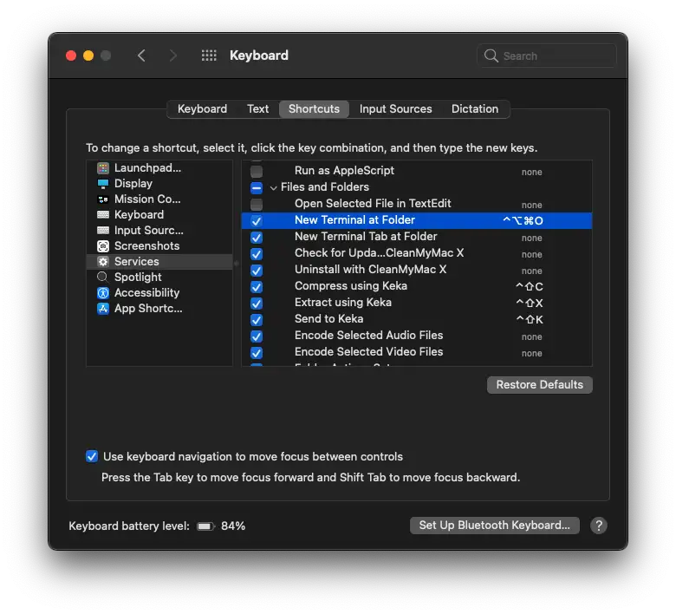Toggle the Files and Folders group checkbox
Image resolution: width=676 pixels, height=614 pixels.
pyautogui.click(x=257, y=187)
